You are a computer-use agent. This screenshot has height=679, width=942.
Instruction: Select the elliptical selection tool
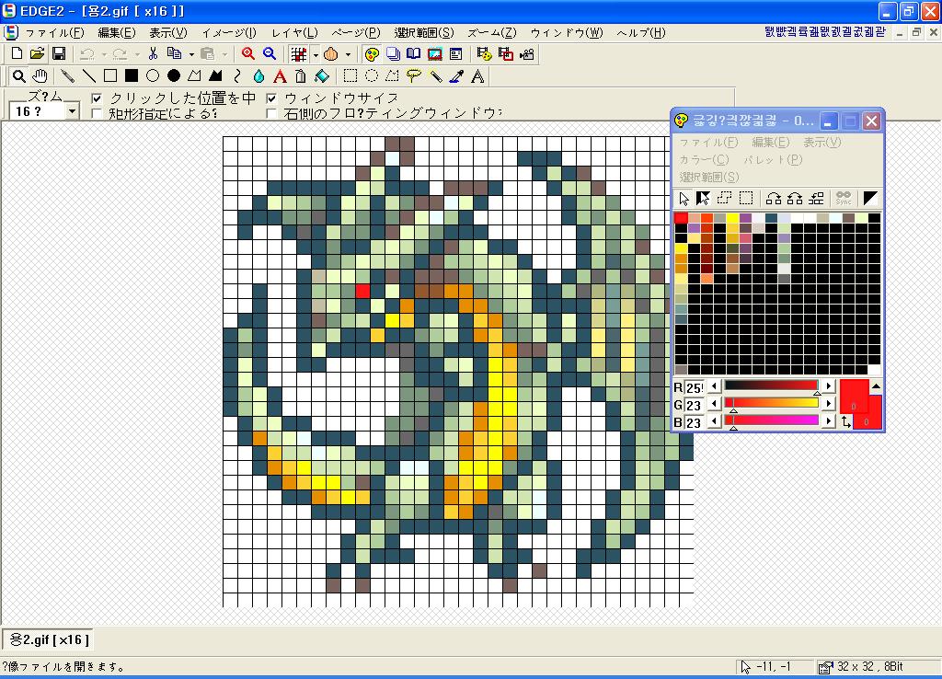pyautogui.click(x=372, y=75)
